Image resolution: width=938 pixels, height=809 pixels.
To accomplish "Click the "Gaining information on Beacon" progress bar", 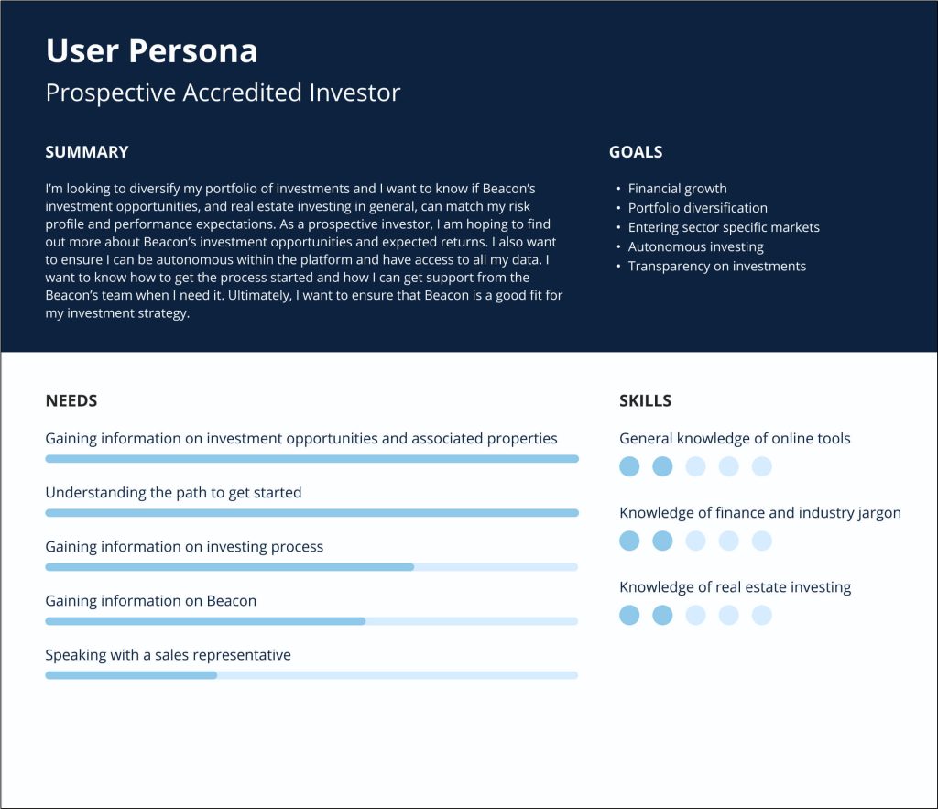I will (x=311, y=621).
